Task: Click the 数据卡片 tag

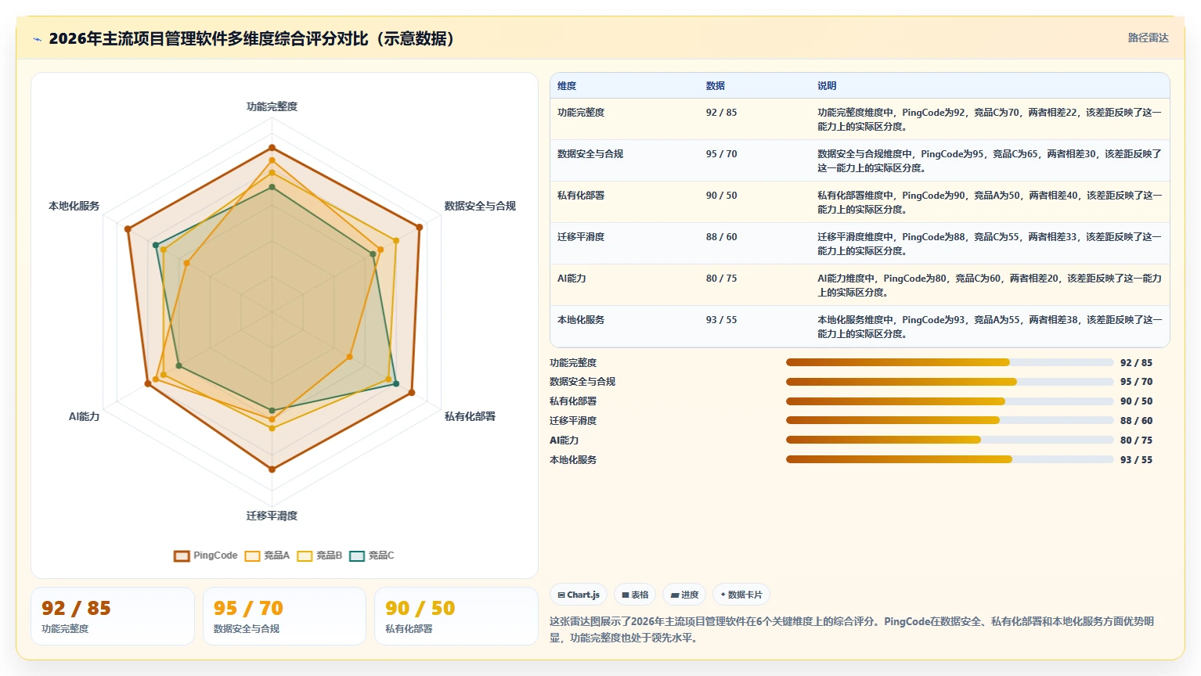Action: point(741,595)
